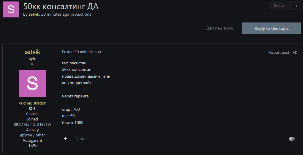
Task: Click the small topic-header avatar
Action: [11, 9]
